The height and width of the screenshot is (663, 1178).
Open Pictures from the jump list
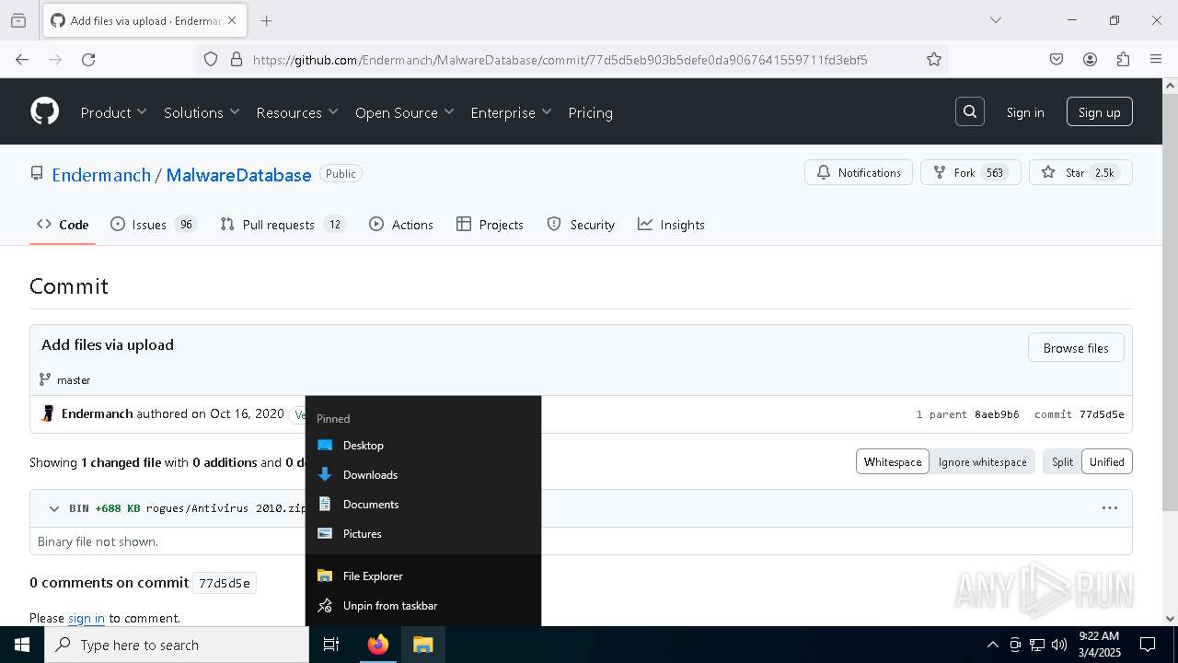click(x=423, y=533)
